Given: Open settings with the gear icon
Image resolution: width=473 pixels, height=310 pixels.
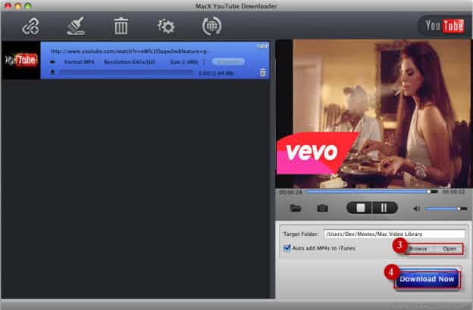Looking at the screenshot, I should tap(166, 26).
